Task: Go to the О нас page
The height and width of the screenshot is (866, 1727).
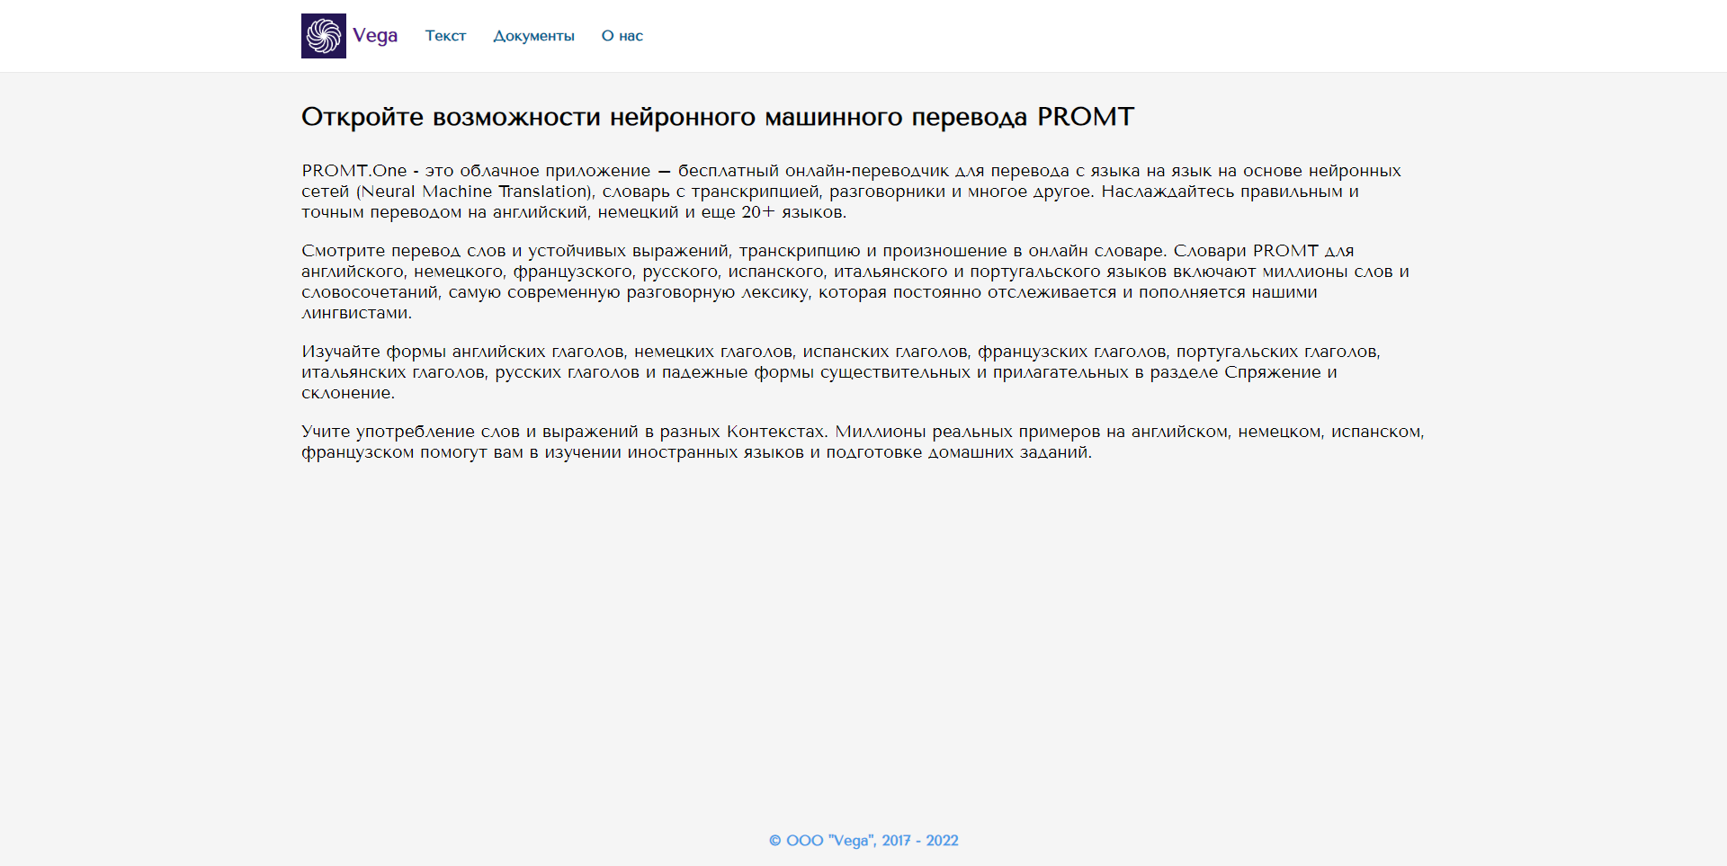Action: [x=622, y=36]
